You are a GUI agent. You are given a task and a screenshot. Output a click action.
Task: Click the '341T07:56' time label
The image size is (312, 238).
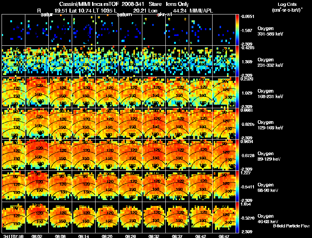(13, 236)
